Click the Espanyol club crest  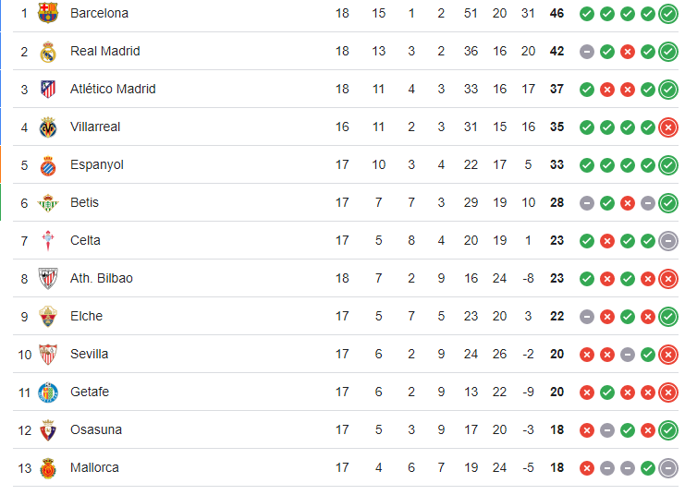point(47,164)
